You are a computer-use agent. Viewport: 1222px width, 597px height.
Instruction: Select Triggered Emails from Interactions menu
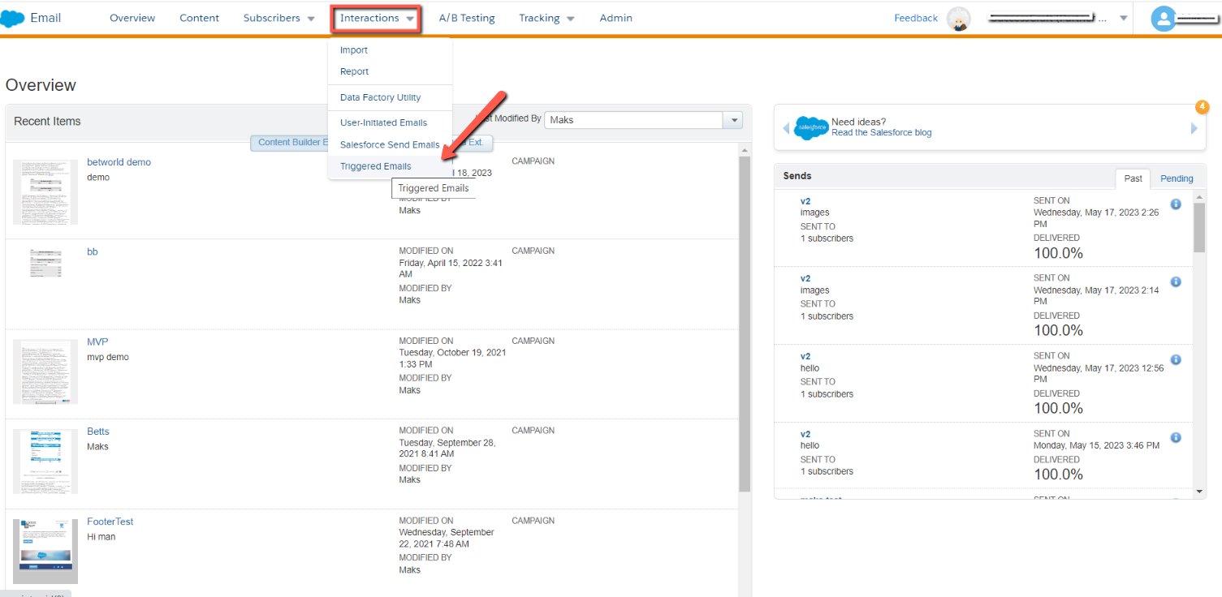click(x=375, y=166)
